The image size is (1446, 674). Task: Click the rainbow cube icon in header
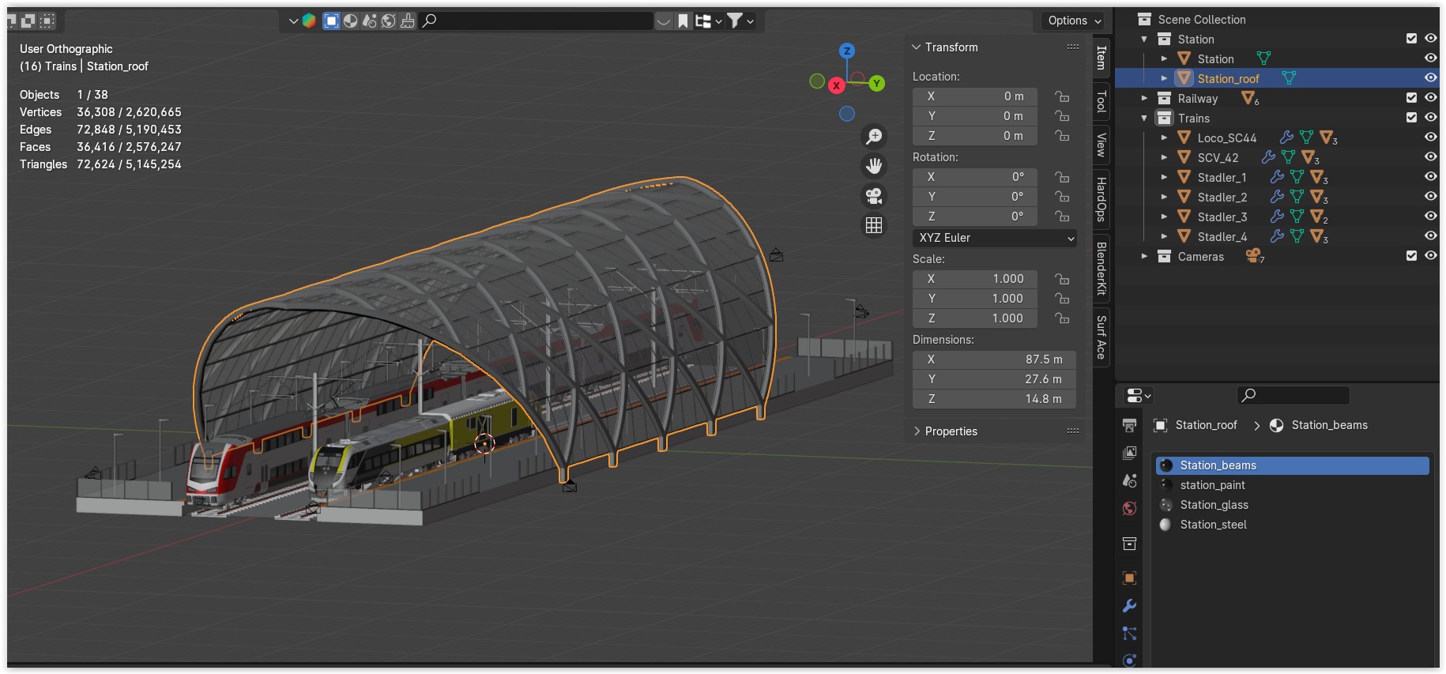click(309, 21)
